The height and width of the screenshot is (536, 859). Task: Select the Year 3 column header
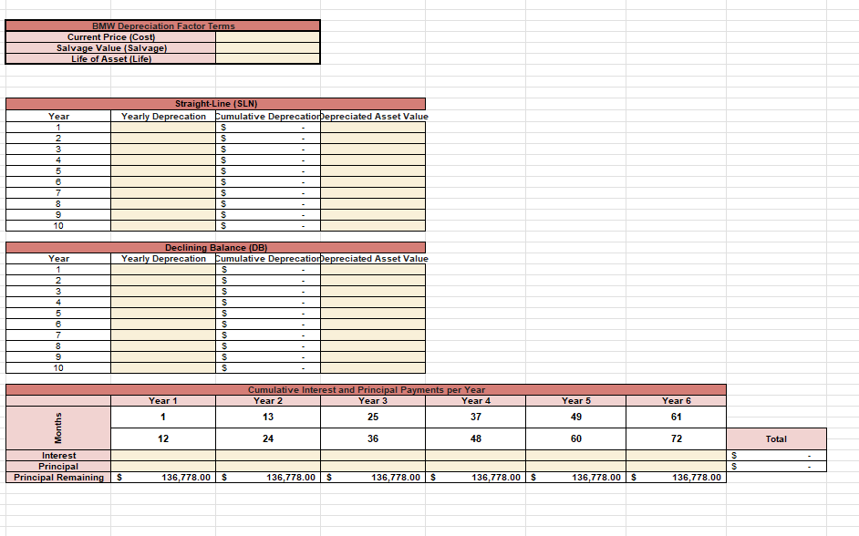[371, 400]
